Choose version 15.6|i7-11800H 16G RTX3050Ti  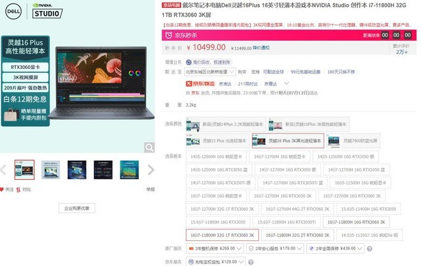pyautogui.click(x=287, y=222)
